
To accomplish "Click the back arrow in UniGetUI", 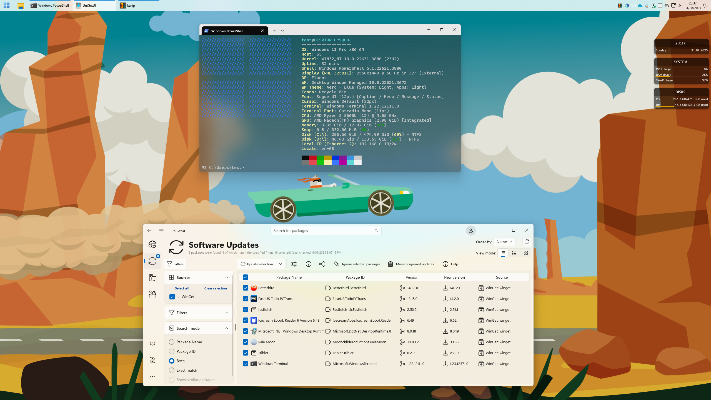I will (x=149, y=231).
